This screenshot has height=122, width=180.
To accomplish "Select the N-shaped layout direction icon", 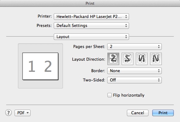I will click(x=156, y=59).
